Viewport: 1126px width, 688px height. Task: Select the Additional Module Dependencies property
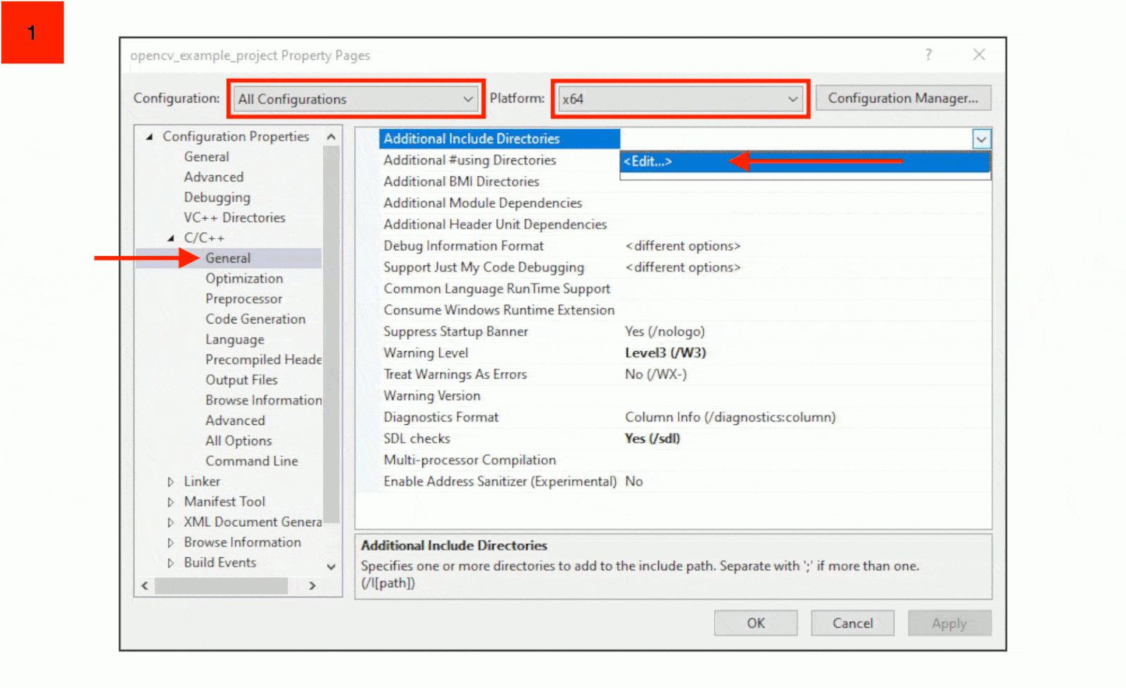[x=483, y=203]
